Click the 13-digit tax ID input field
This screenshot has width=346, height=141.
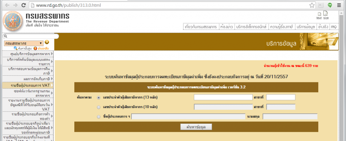(x=223, y=97)
